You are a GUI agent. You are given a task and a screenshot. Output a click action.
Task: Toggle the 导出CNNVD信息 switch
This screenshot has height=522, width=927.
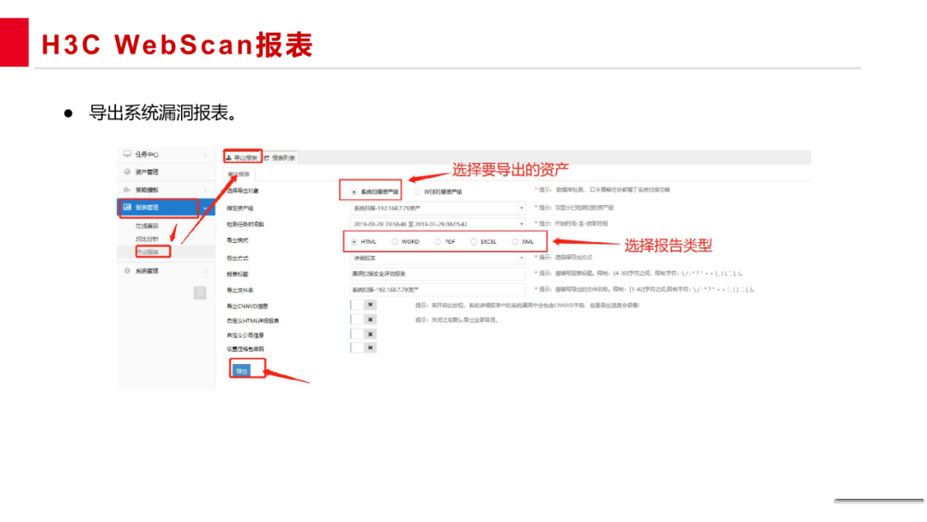coord(363,305)
